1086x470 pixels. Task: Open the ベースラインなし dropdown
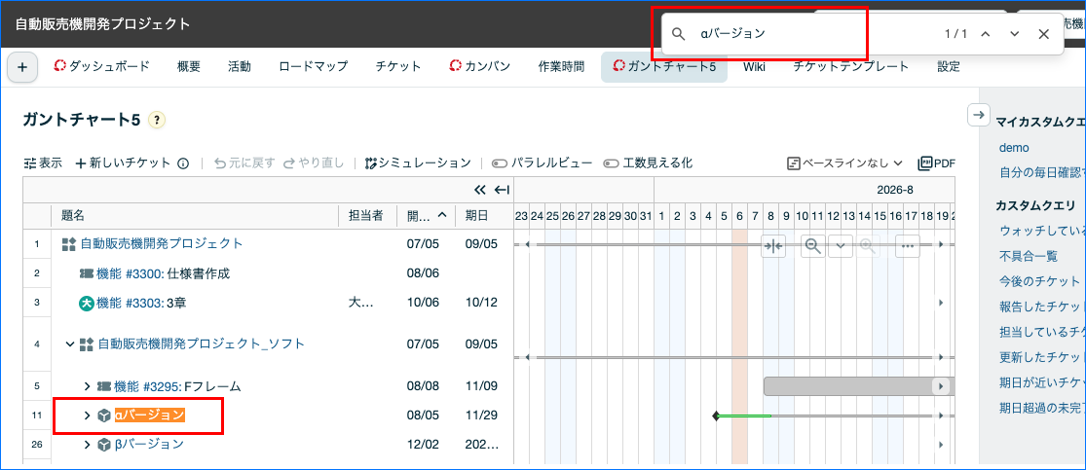(x=845, y=163)
